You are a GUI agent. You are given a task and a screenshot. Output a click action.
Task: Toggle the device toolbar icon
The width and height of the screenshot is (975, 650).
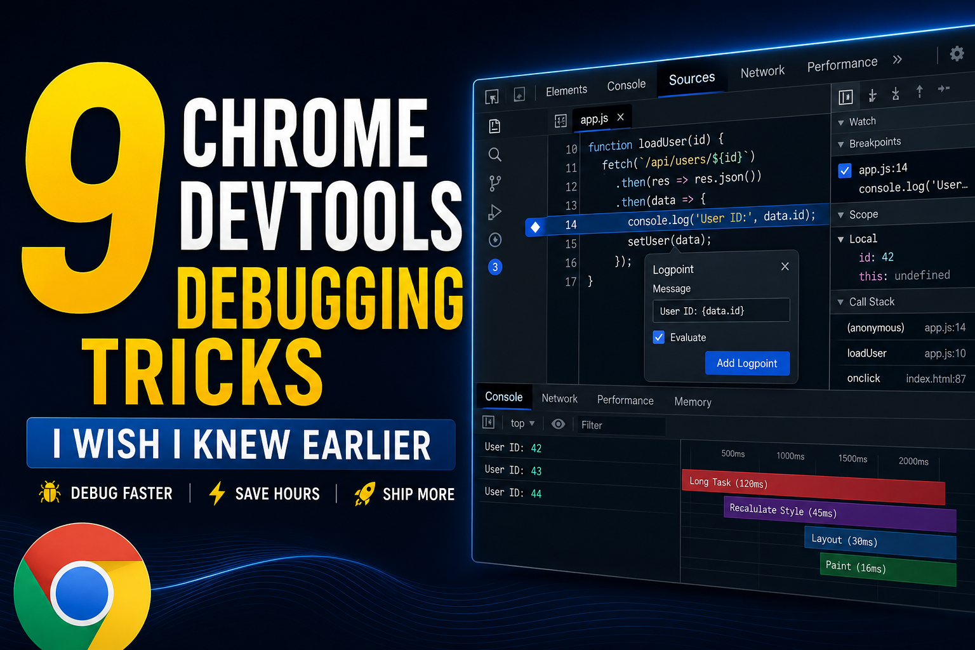(519, 95)
